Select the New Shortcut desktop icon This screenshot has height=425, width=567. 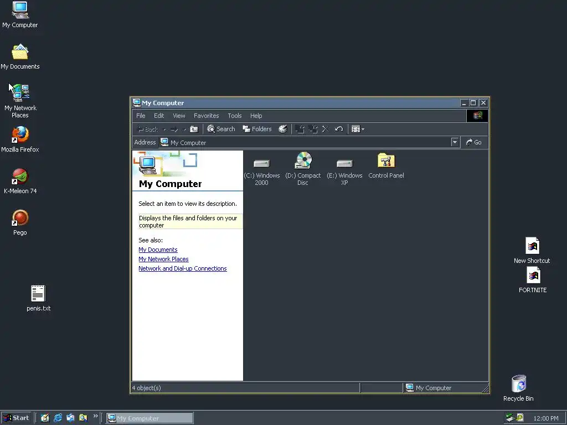[x=532, y=250]
